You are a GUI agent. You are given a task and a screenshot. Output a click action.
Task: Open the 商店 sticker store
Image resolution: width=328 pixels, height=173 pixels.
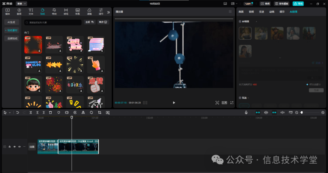pos(103,22)
